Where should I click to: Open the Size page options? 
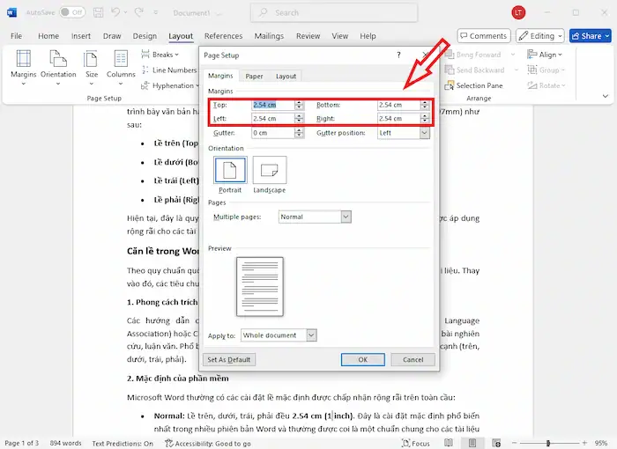tap(91, 66)
